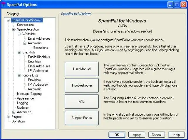Viewport: 188px width, 140px height.
Task: Open I.P. Addresses under Ignore Lists
Action: (38, 85)
